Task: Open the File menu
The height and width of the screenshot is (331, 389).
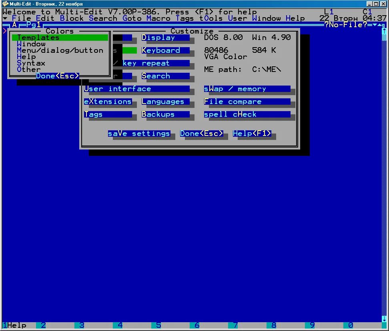Action: tap(21, 18)
